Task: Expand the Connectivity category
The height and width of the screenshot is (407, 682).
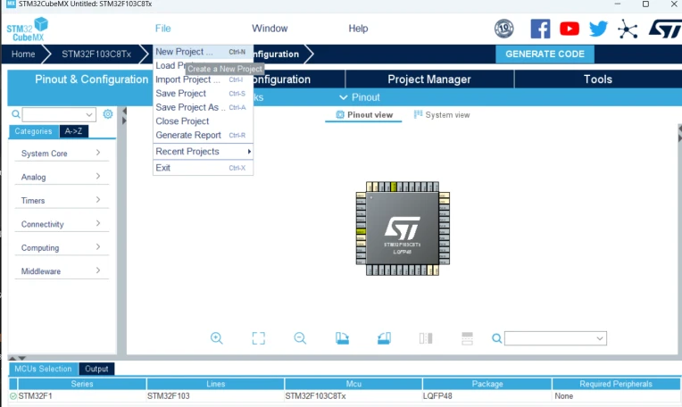Action: point(62,224)
